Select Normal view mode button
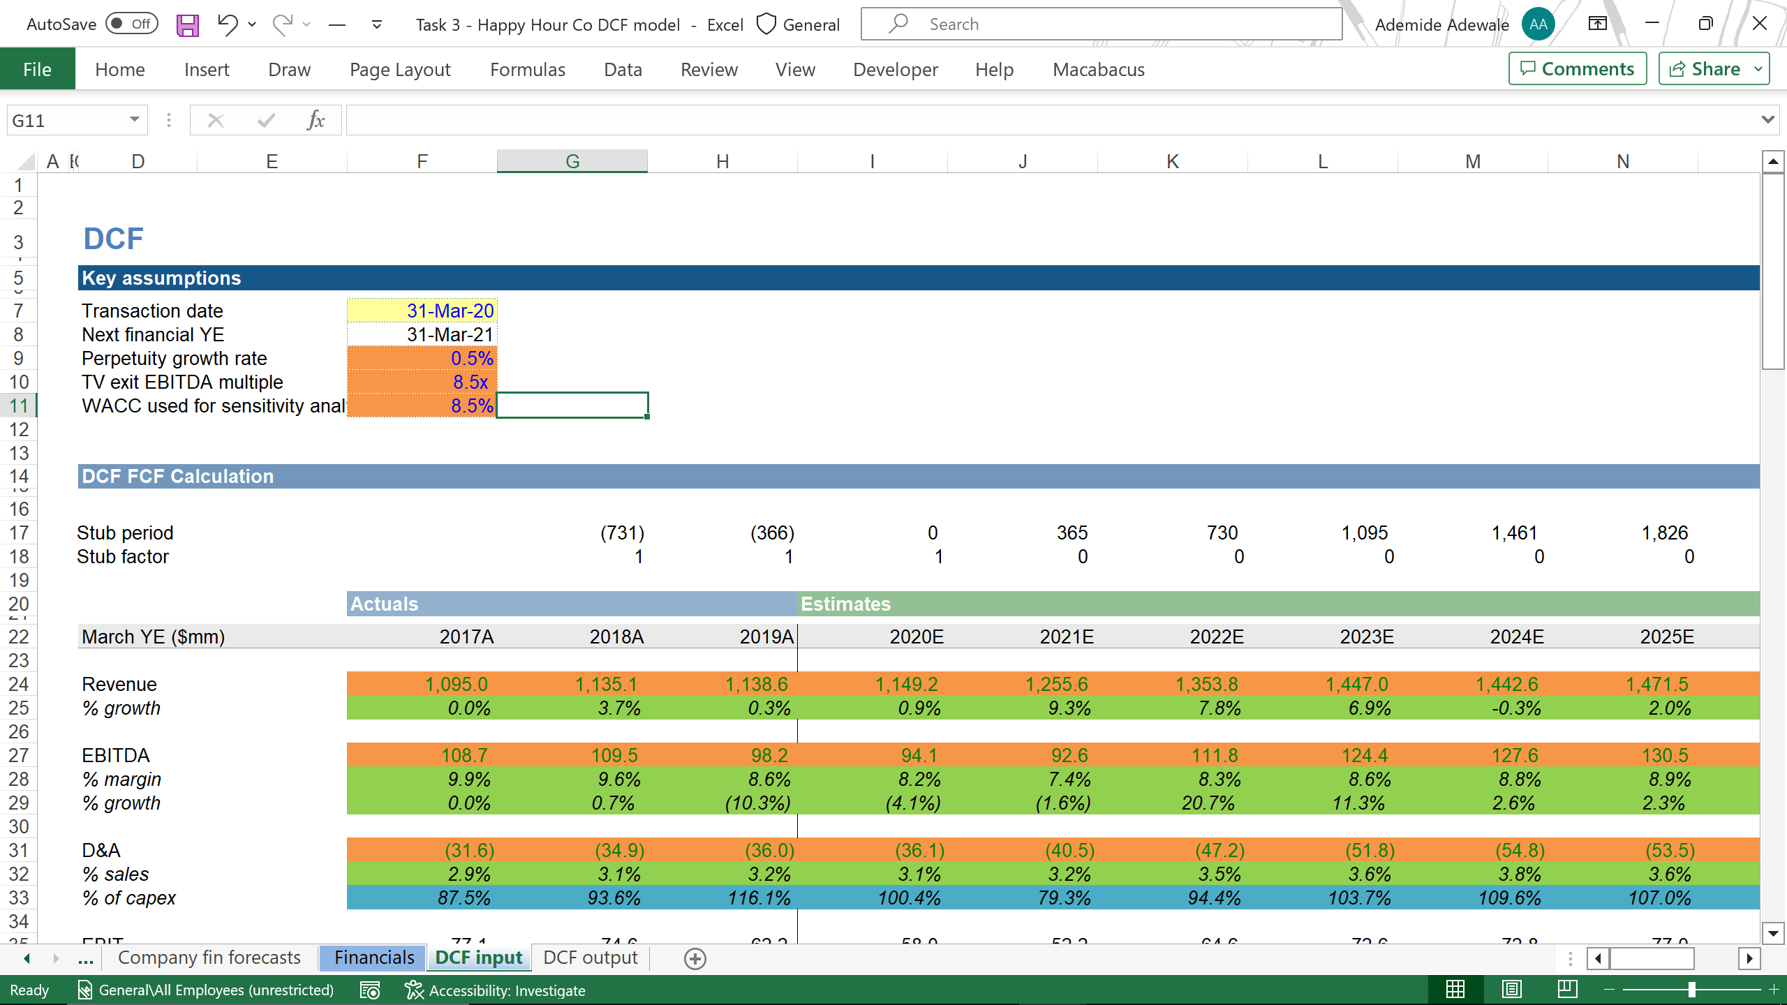The width and height of the screenshot is (1787, 1005). click(x=1455, y=990)
